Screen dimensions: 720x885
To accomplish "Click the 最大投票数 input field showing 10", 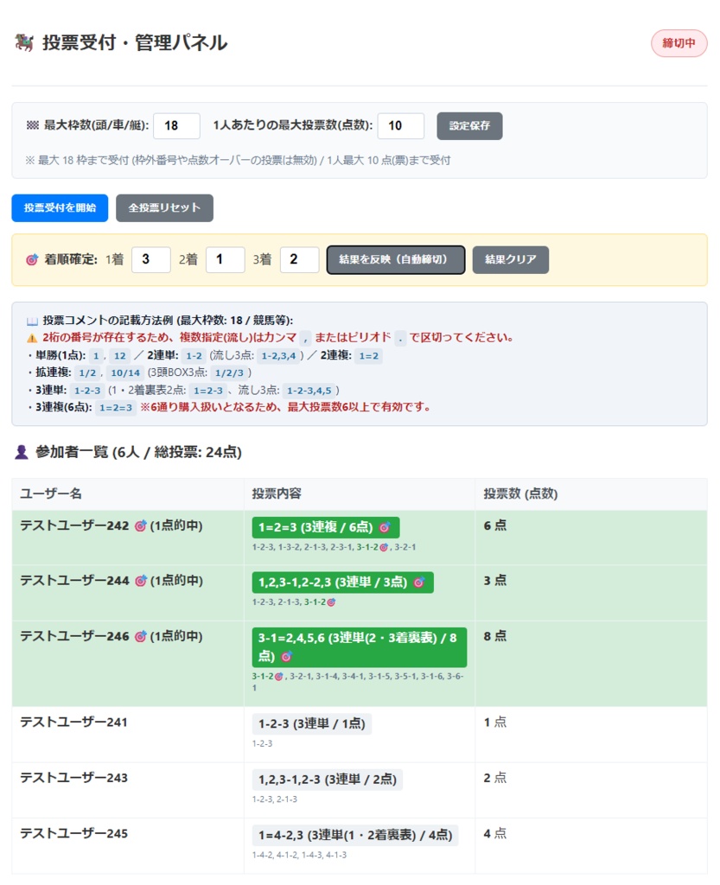I will coord(401,125).
